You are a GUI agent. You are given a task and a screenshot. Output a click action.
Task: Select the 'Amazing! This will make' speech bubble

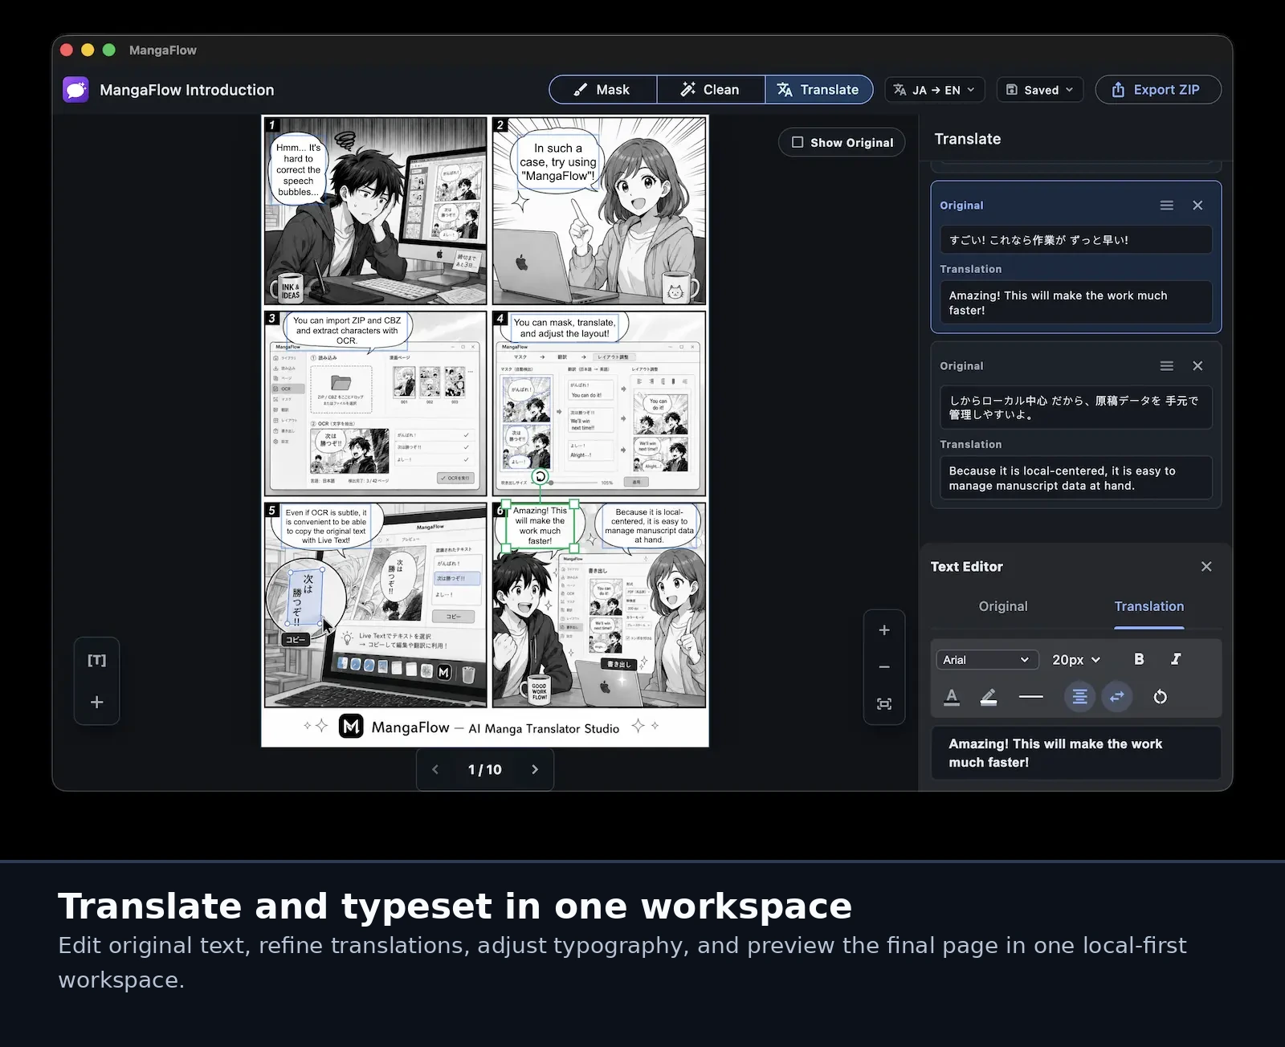click(540, 526)
